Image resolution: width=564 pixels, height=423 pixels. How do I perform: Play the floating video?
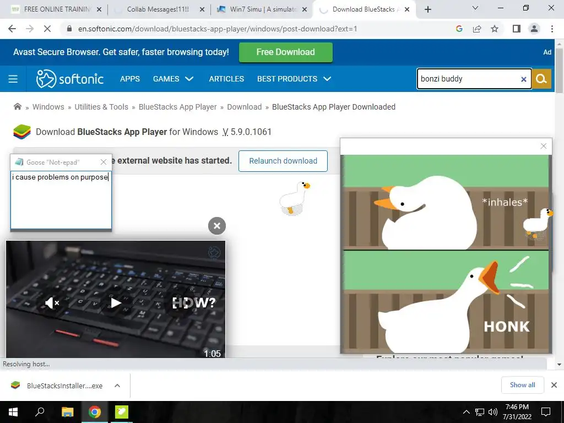(116, 303)
